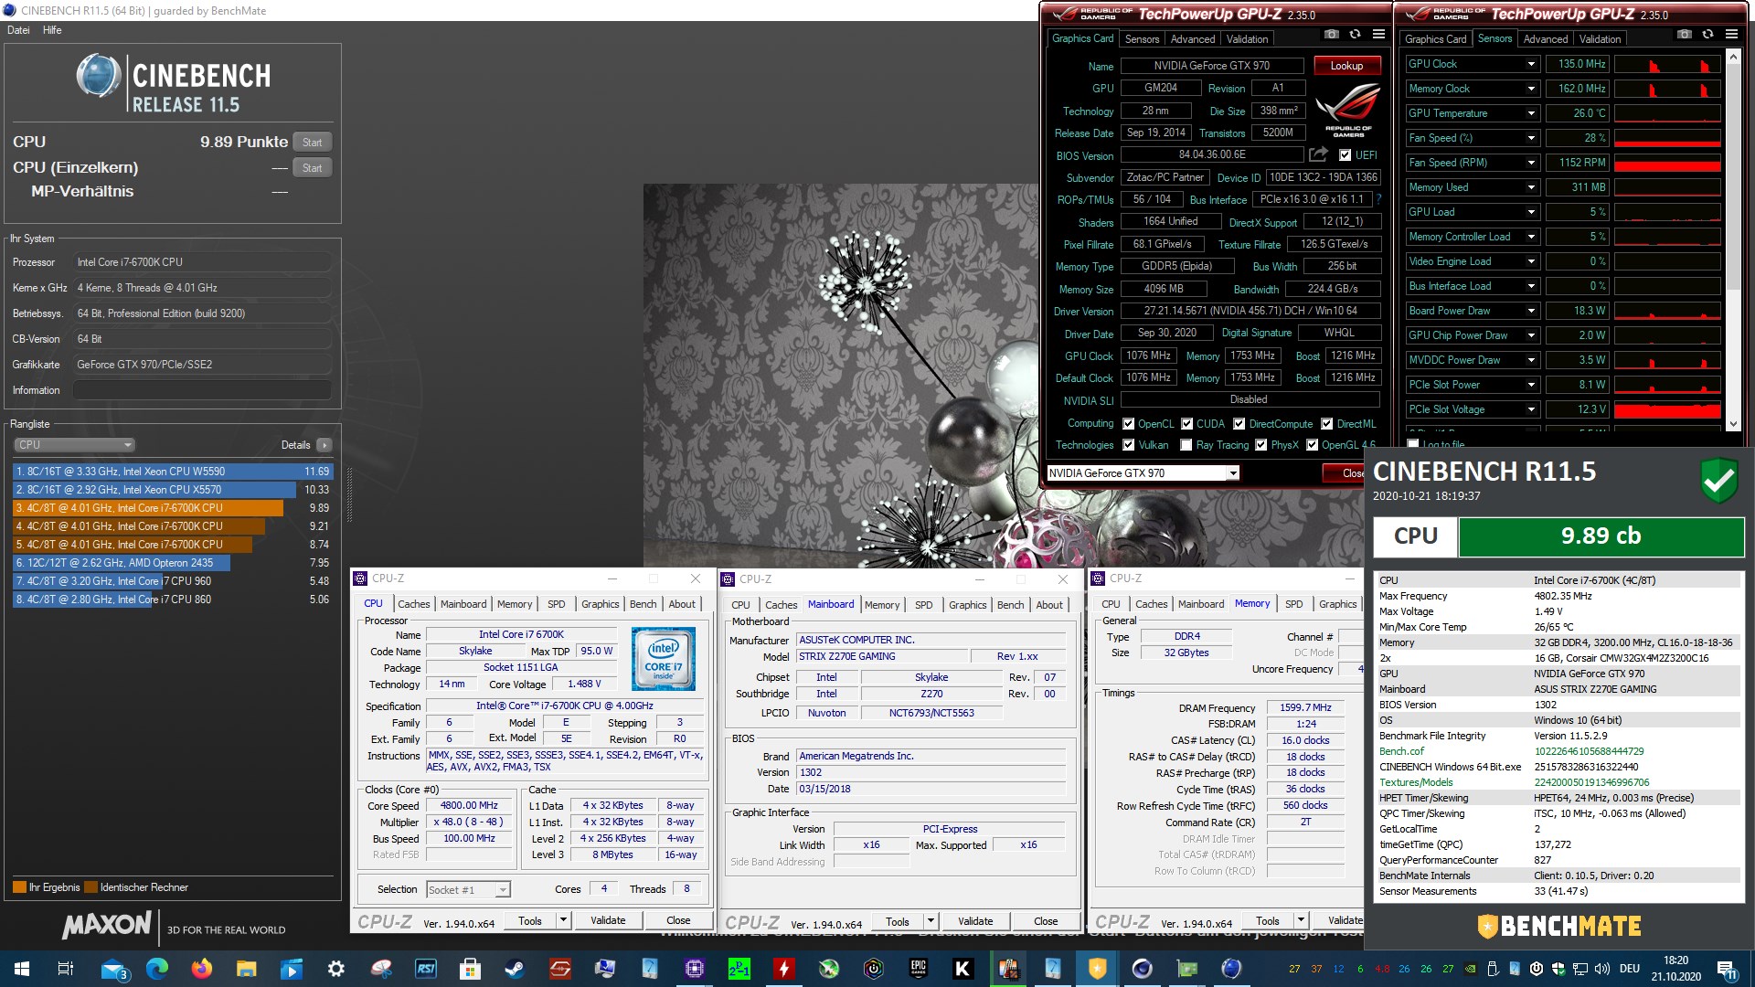Click Lookup button in GPU-Z
The width and height of the screenshot is (1755, 987).
(1346, 66)
